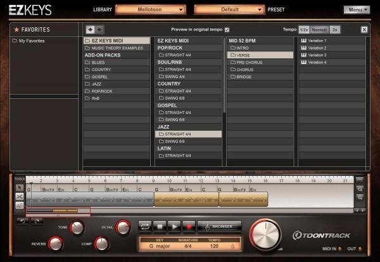The width and height of the screenshot is (380, 262).
Task: Open the Library dropdown showing Mellotoon
Action: click(x=151, y=10)
